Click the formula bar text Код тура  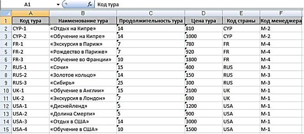[108, 5]
